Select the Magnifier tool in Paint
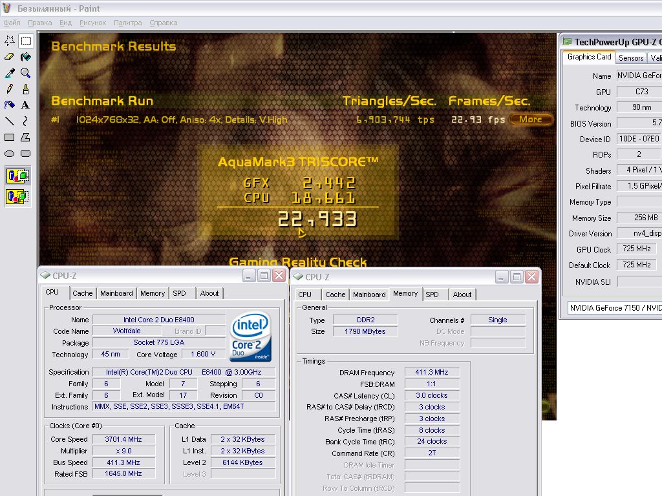 tap(26, 73)
